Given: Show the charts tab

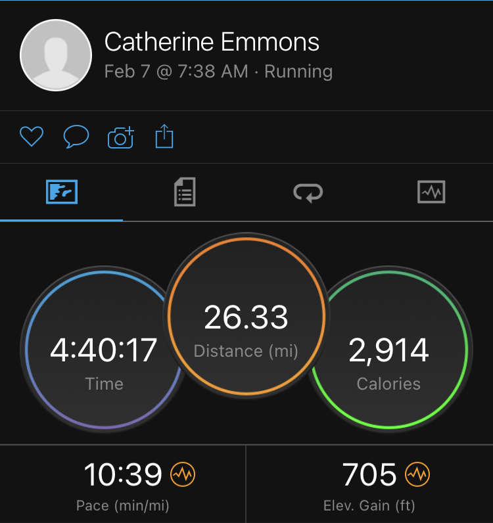Looking at the screenshot, I should (x=431, y=193).
